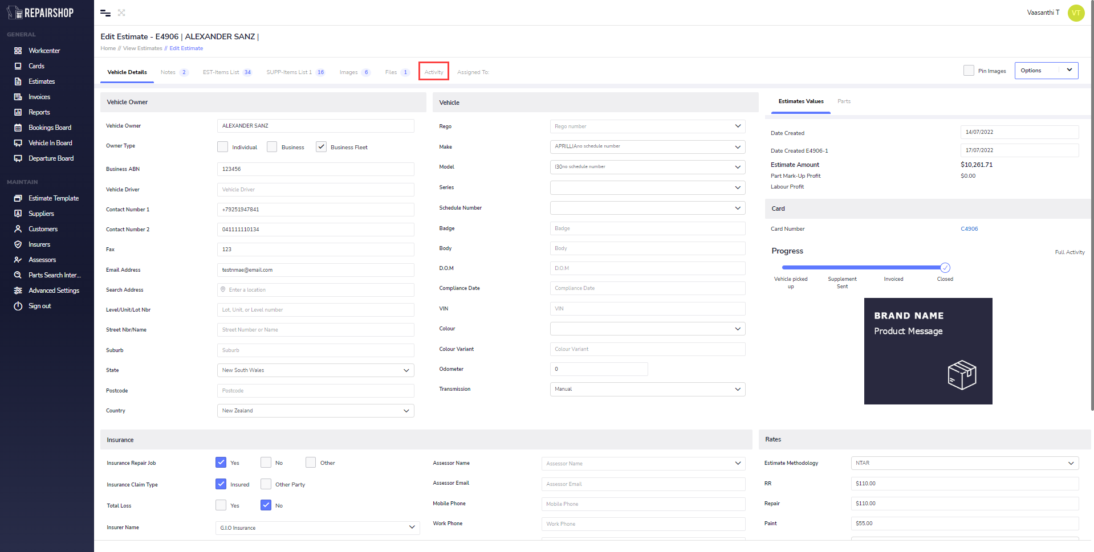The width and height of the screenshot is (1094, 552).
Task: Check the Business owner type checkbox
Action: click(x=272, y=147)
